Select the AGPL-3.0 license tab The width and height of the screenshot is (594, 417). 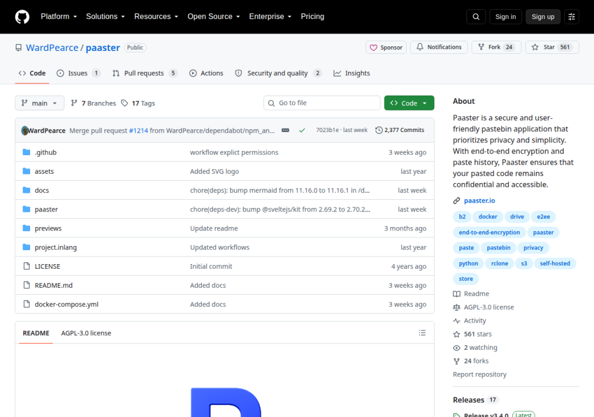coord(86,333)
